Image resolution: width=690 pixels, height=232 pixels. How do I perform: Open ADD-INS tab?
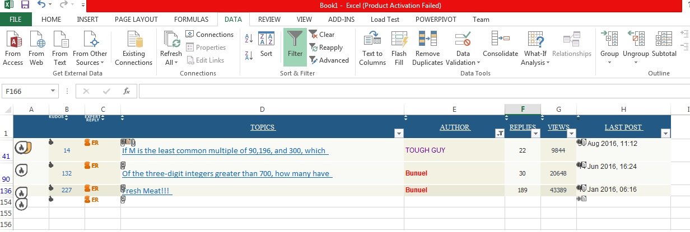click(341, 19)
